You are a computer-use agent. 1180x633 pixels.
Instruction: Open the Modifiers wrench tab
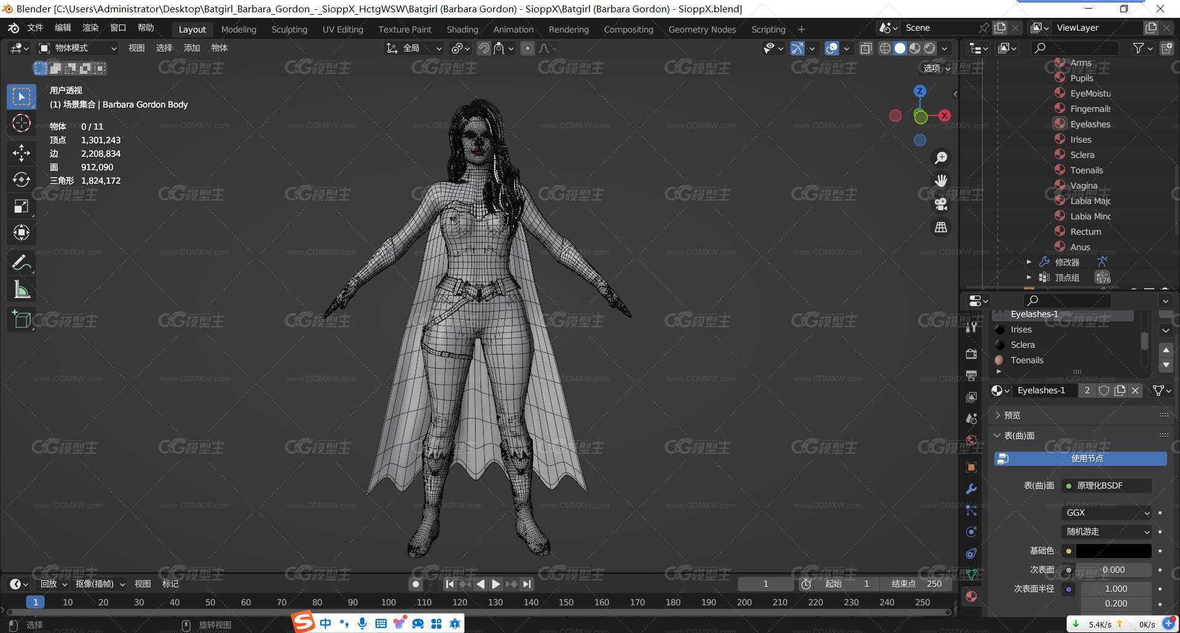(972, 489)
